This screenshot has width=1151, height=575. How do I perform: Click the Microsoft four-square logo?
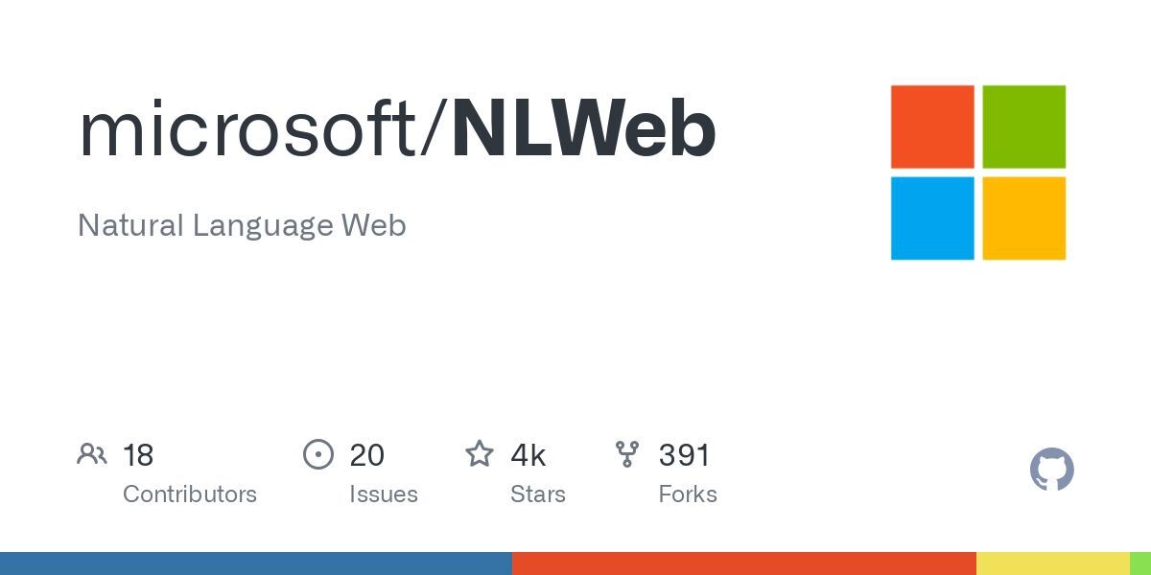pos(978,172)
